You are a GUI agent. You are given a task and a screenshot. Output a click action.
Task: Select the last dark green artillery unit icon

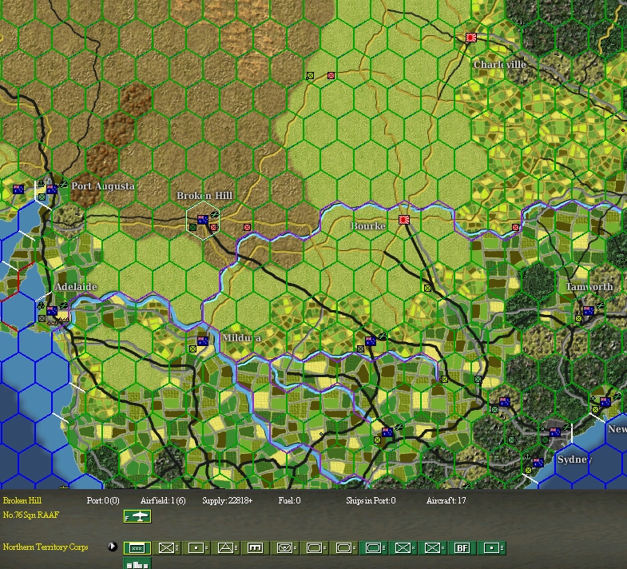tap(492, 547)
